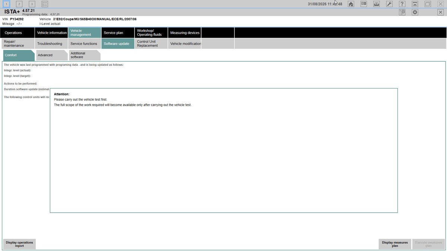
Task: Open the Additional software tab
Action: point(85,55)
